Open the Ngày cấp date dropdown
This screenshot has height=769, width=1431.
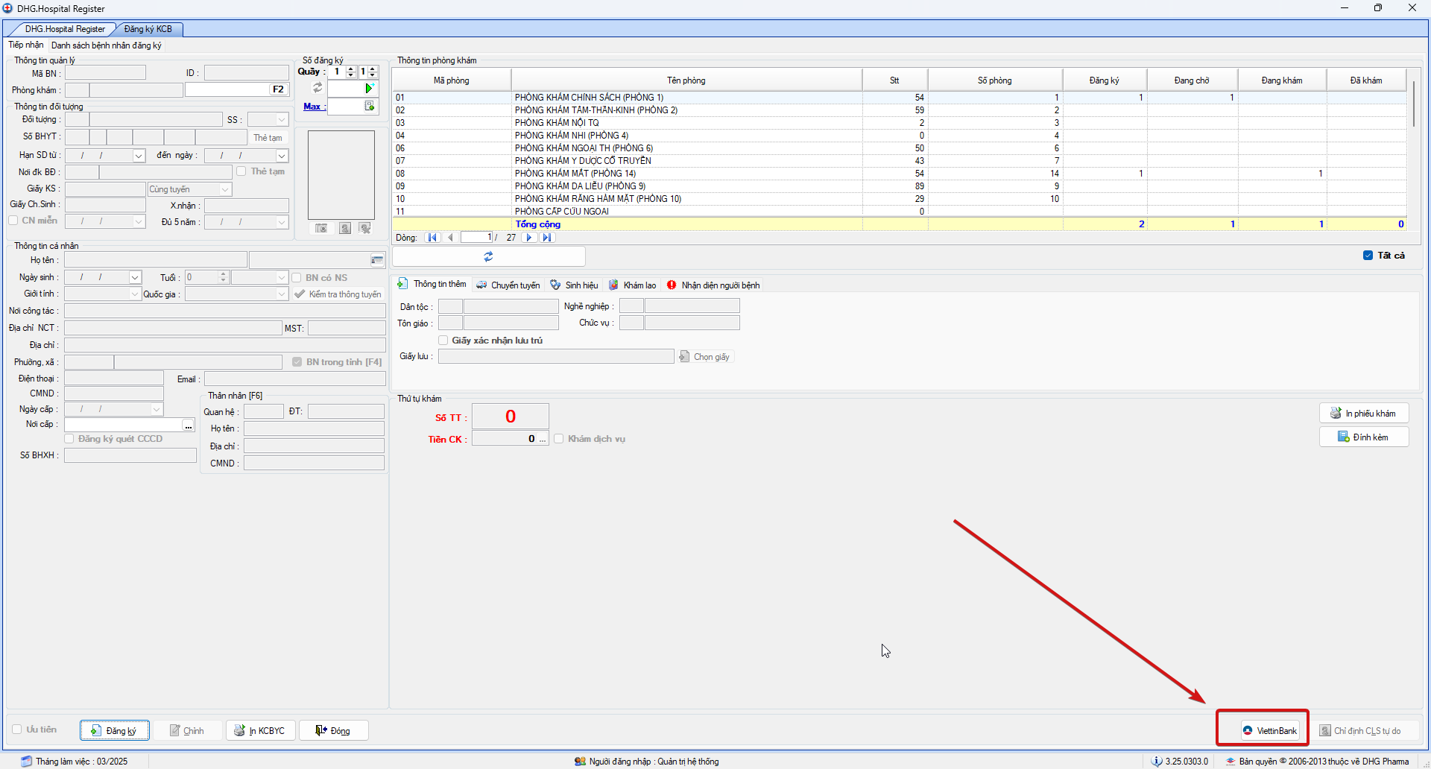point(157,409)
